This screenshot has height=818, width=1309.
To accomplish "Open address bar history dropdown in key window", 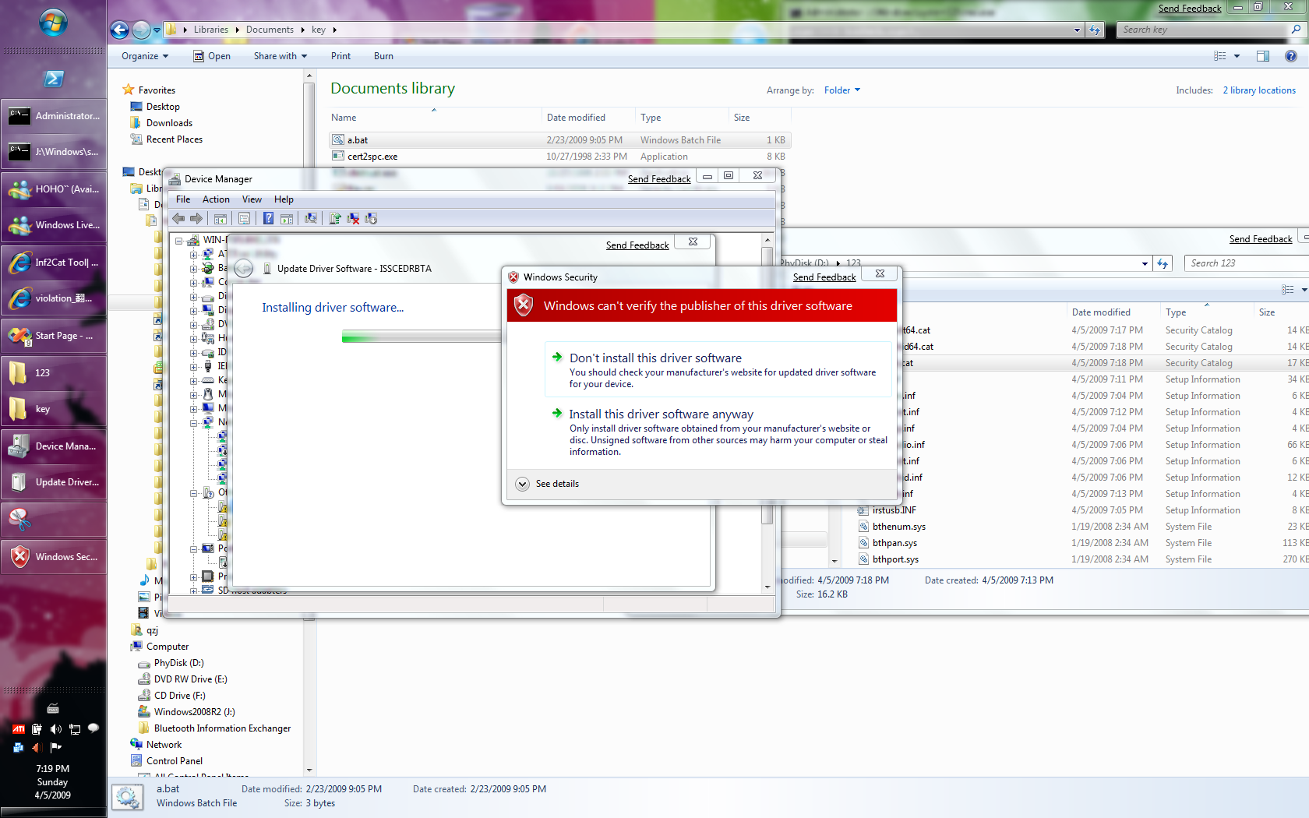I will [1077, 30].
